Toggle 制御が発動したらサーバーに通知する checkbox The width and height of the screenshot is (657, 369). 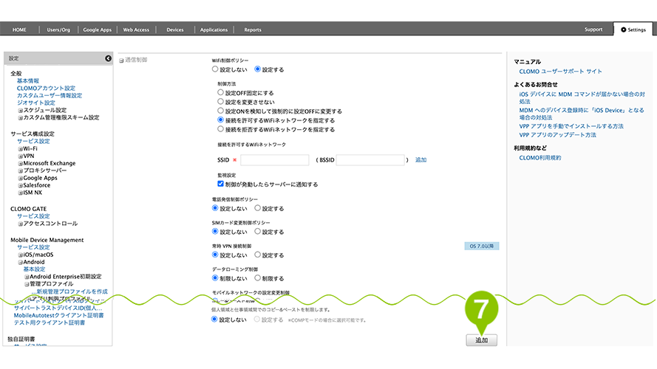click(x=220, y=184)
